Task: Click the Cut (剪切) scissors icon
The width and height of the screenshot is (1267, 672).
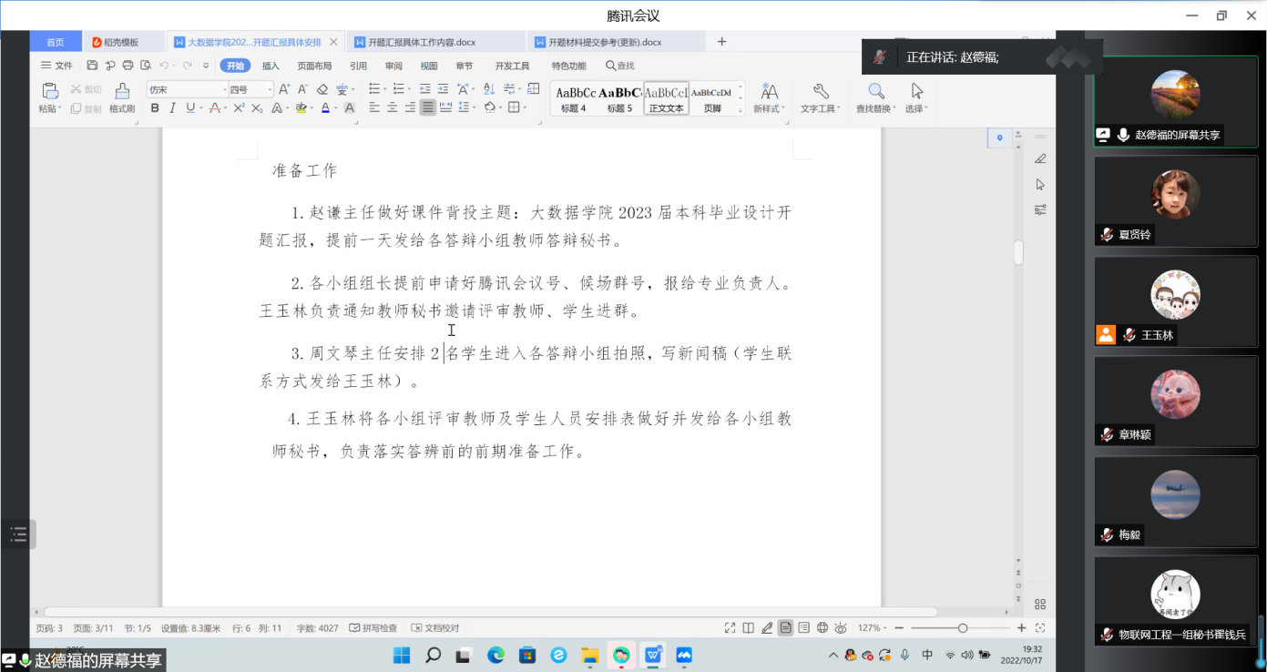Action: pyautogui.click(x=87, y=89)
